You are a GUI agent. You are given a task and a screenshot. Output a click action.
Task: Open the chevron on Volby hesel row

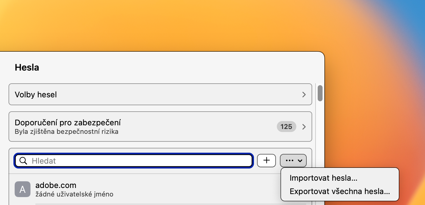(x=304, y=95)
